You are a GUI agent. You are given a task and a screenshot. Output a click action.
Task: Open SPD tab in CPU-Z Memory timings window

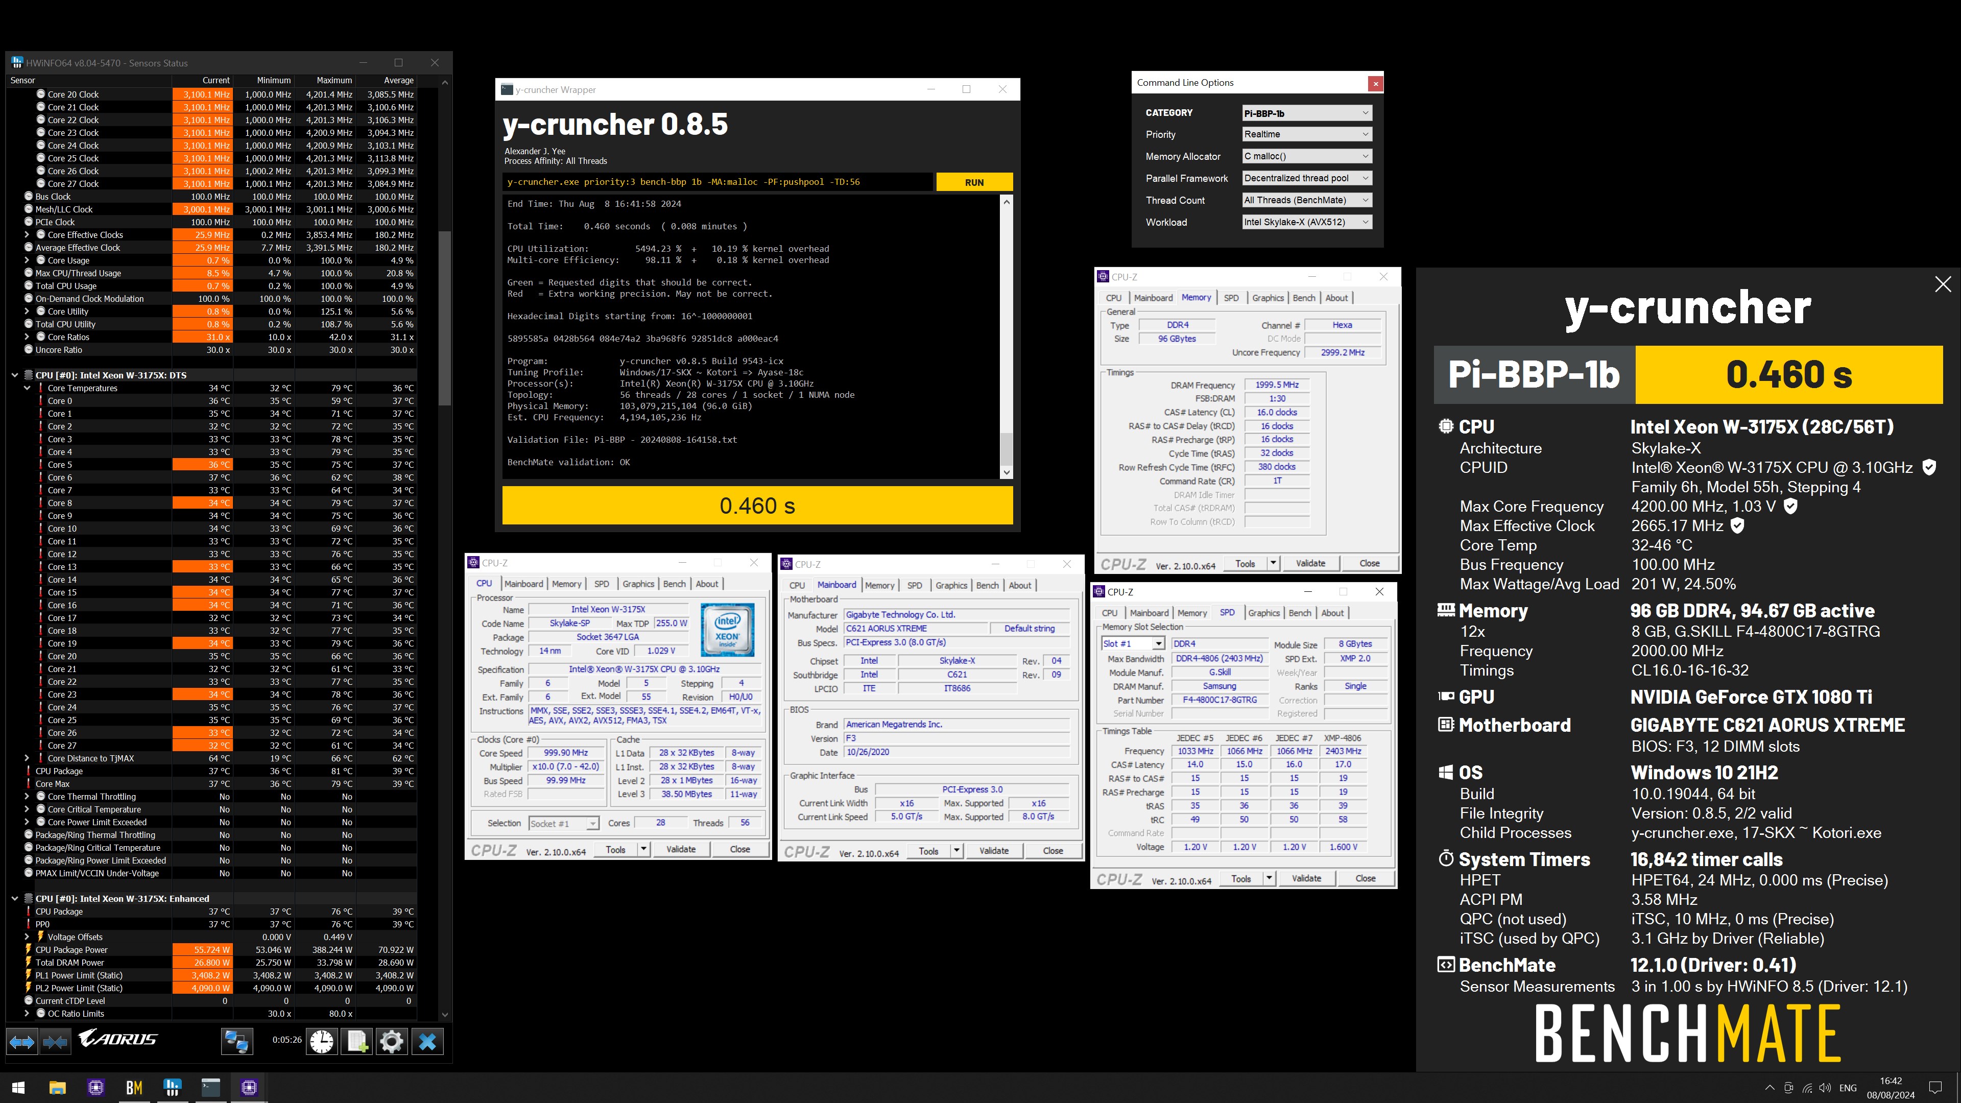(1231, 298)
